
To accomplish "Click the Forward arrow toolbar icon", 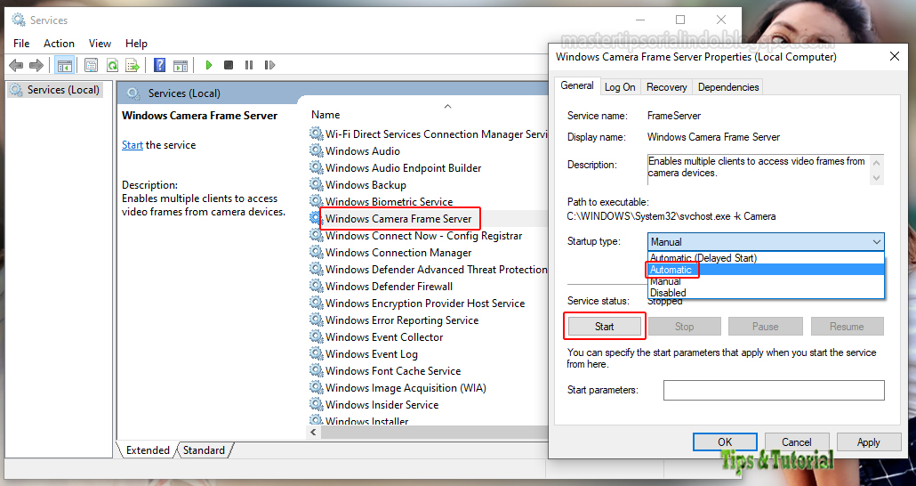I will pos(36,65).
